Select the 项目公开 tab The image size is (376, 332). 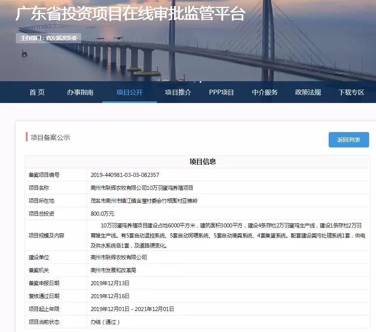click(129, 92)
